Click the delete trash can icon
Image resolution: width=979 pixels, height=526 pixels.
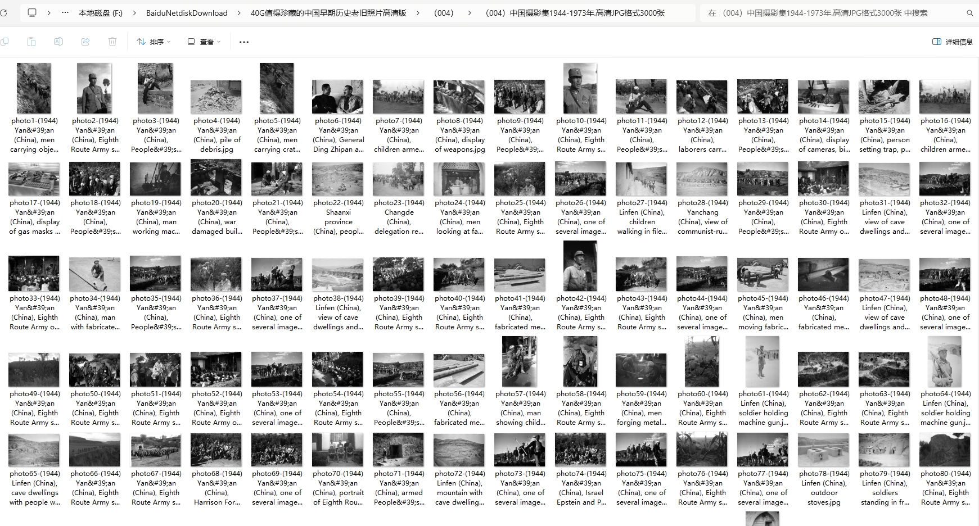[x=112, y=42]
